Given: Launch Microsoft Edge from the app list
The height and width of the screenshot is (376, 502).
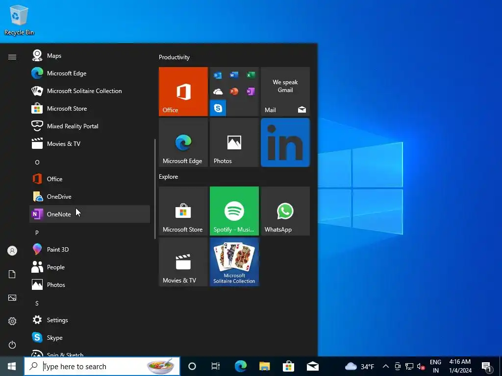Looking at the screenshot, I should pyautogui.click(x=90, y=73).
